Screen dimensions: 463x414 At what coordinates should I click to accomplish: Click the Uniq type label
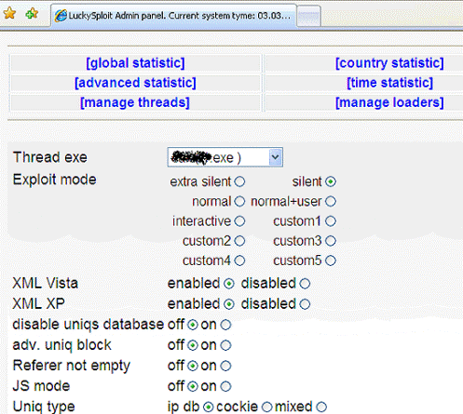click(x=44, y=407)
